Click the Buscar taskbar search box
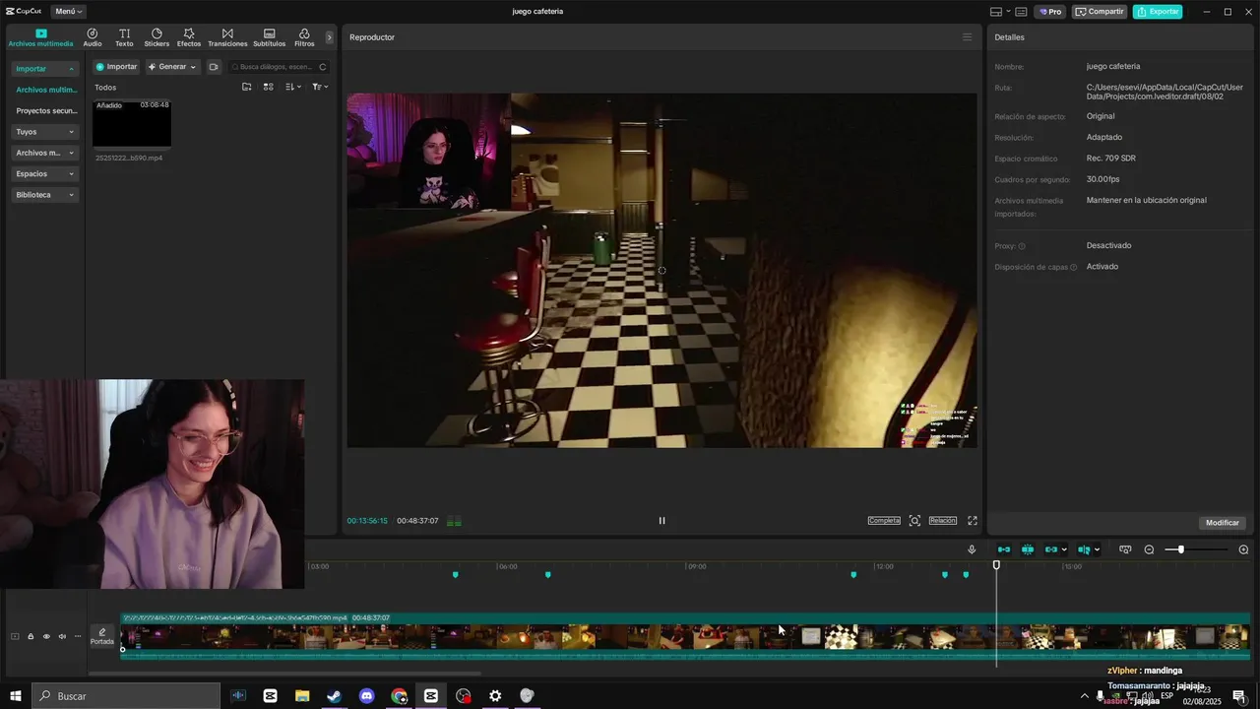 (x=126, y=696)
